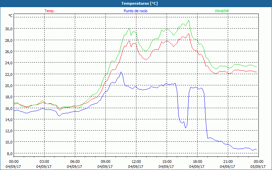272x170 pixels.
Task: Click the 05/09/17 date label
Action: [x=258, y=167]
